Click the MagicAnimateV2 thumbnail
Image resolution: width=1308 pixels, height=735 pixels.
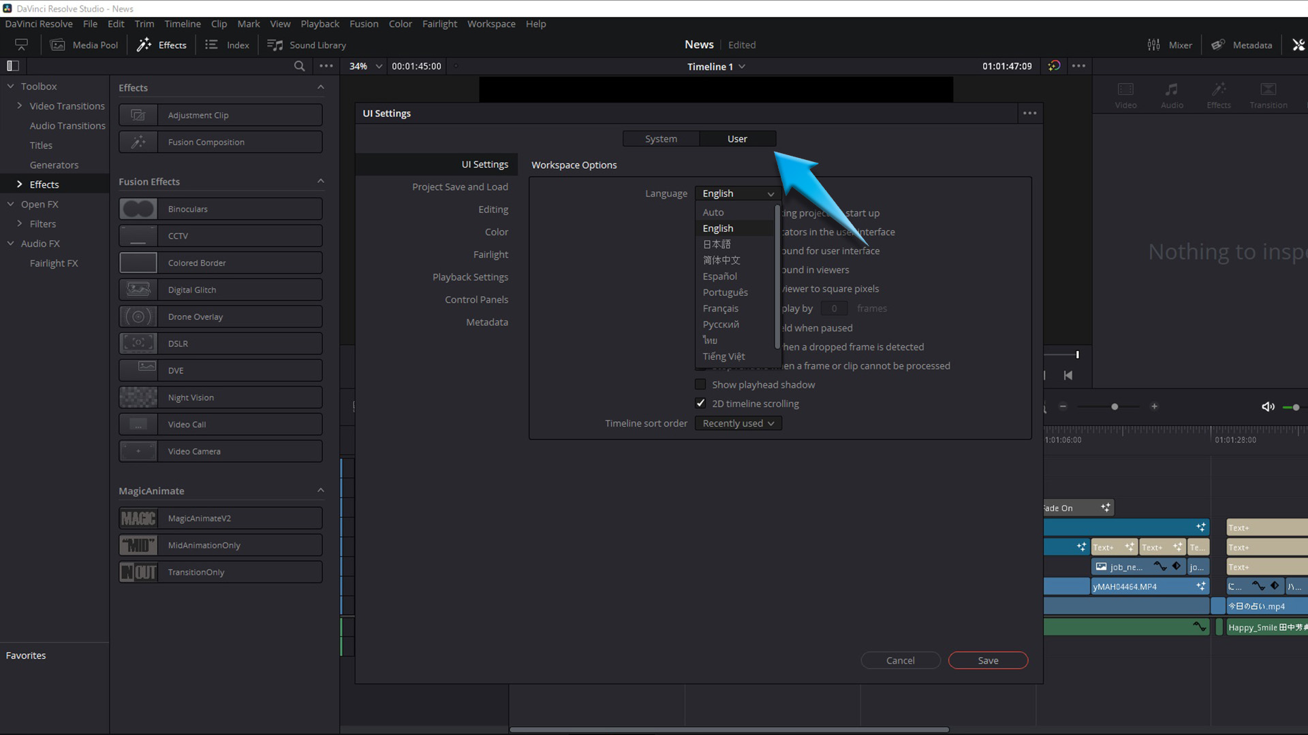139,518
